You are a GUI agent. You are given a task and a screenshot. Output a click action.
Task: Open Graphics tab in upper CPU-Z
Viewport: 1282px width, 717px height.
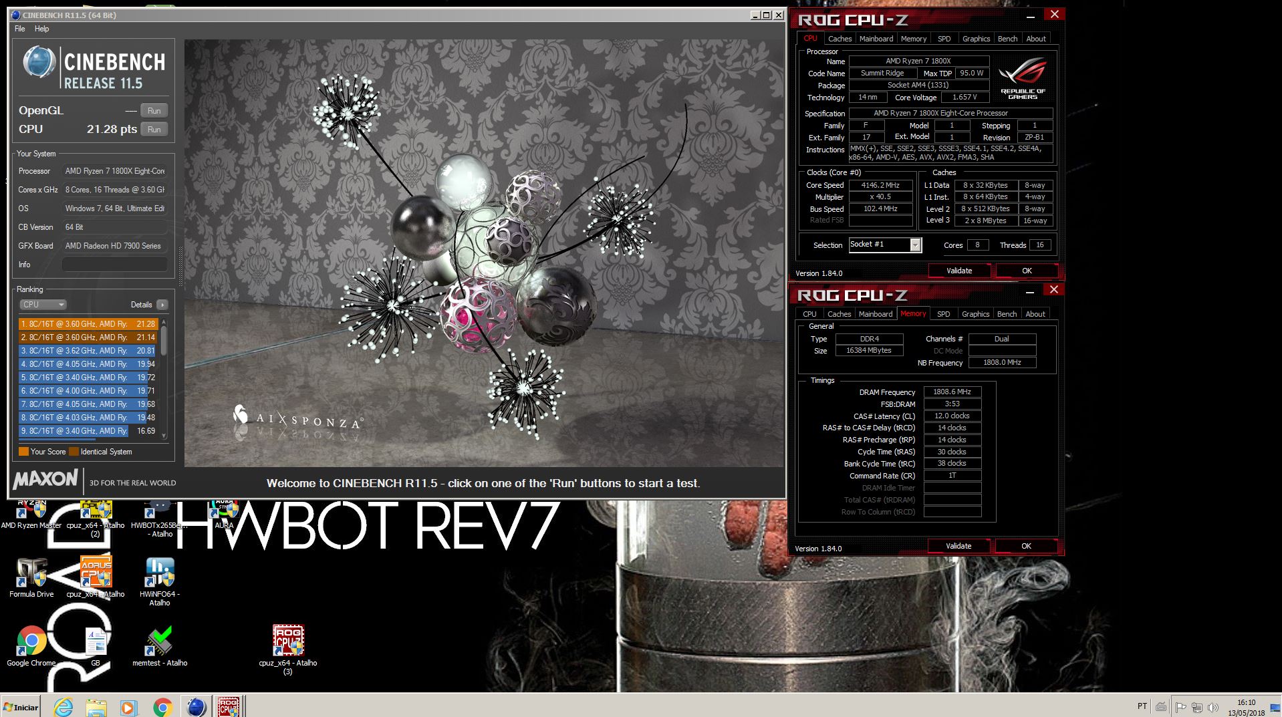click(976, 39)
